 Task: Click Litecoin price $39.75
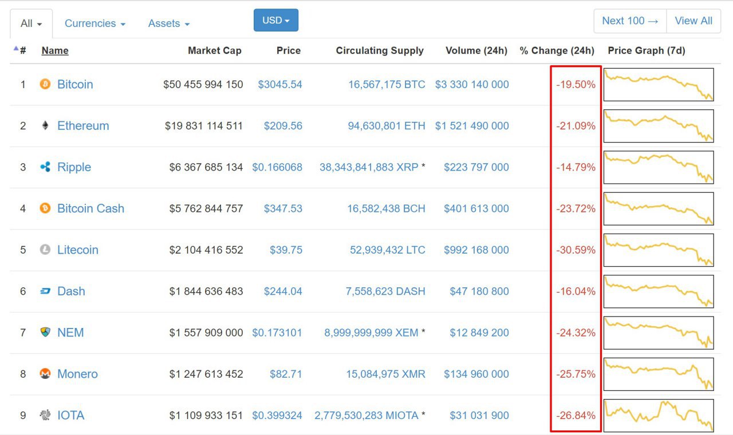pos(286,250)
